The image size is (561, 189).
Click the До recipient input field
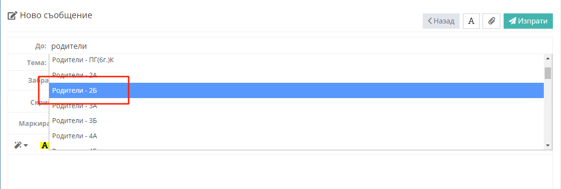pos(300,46)
